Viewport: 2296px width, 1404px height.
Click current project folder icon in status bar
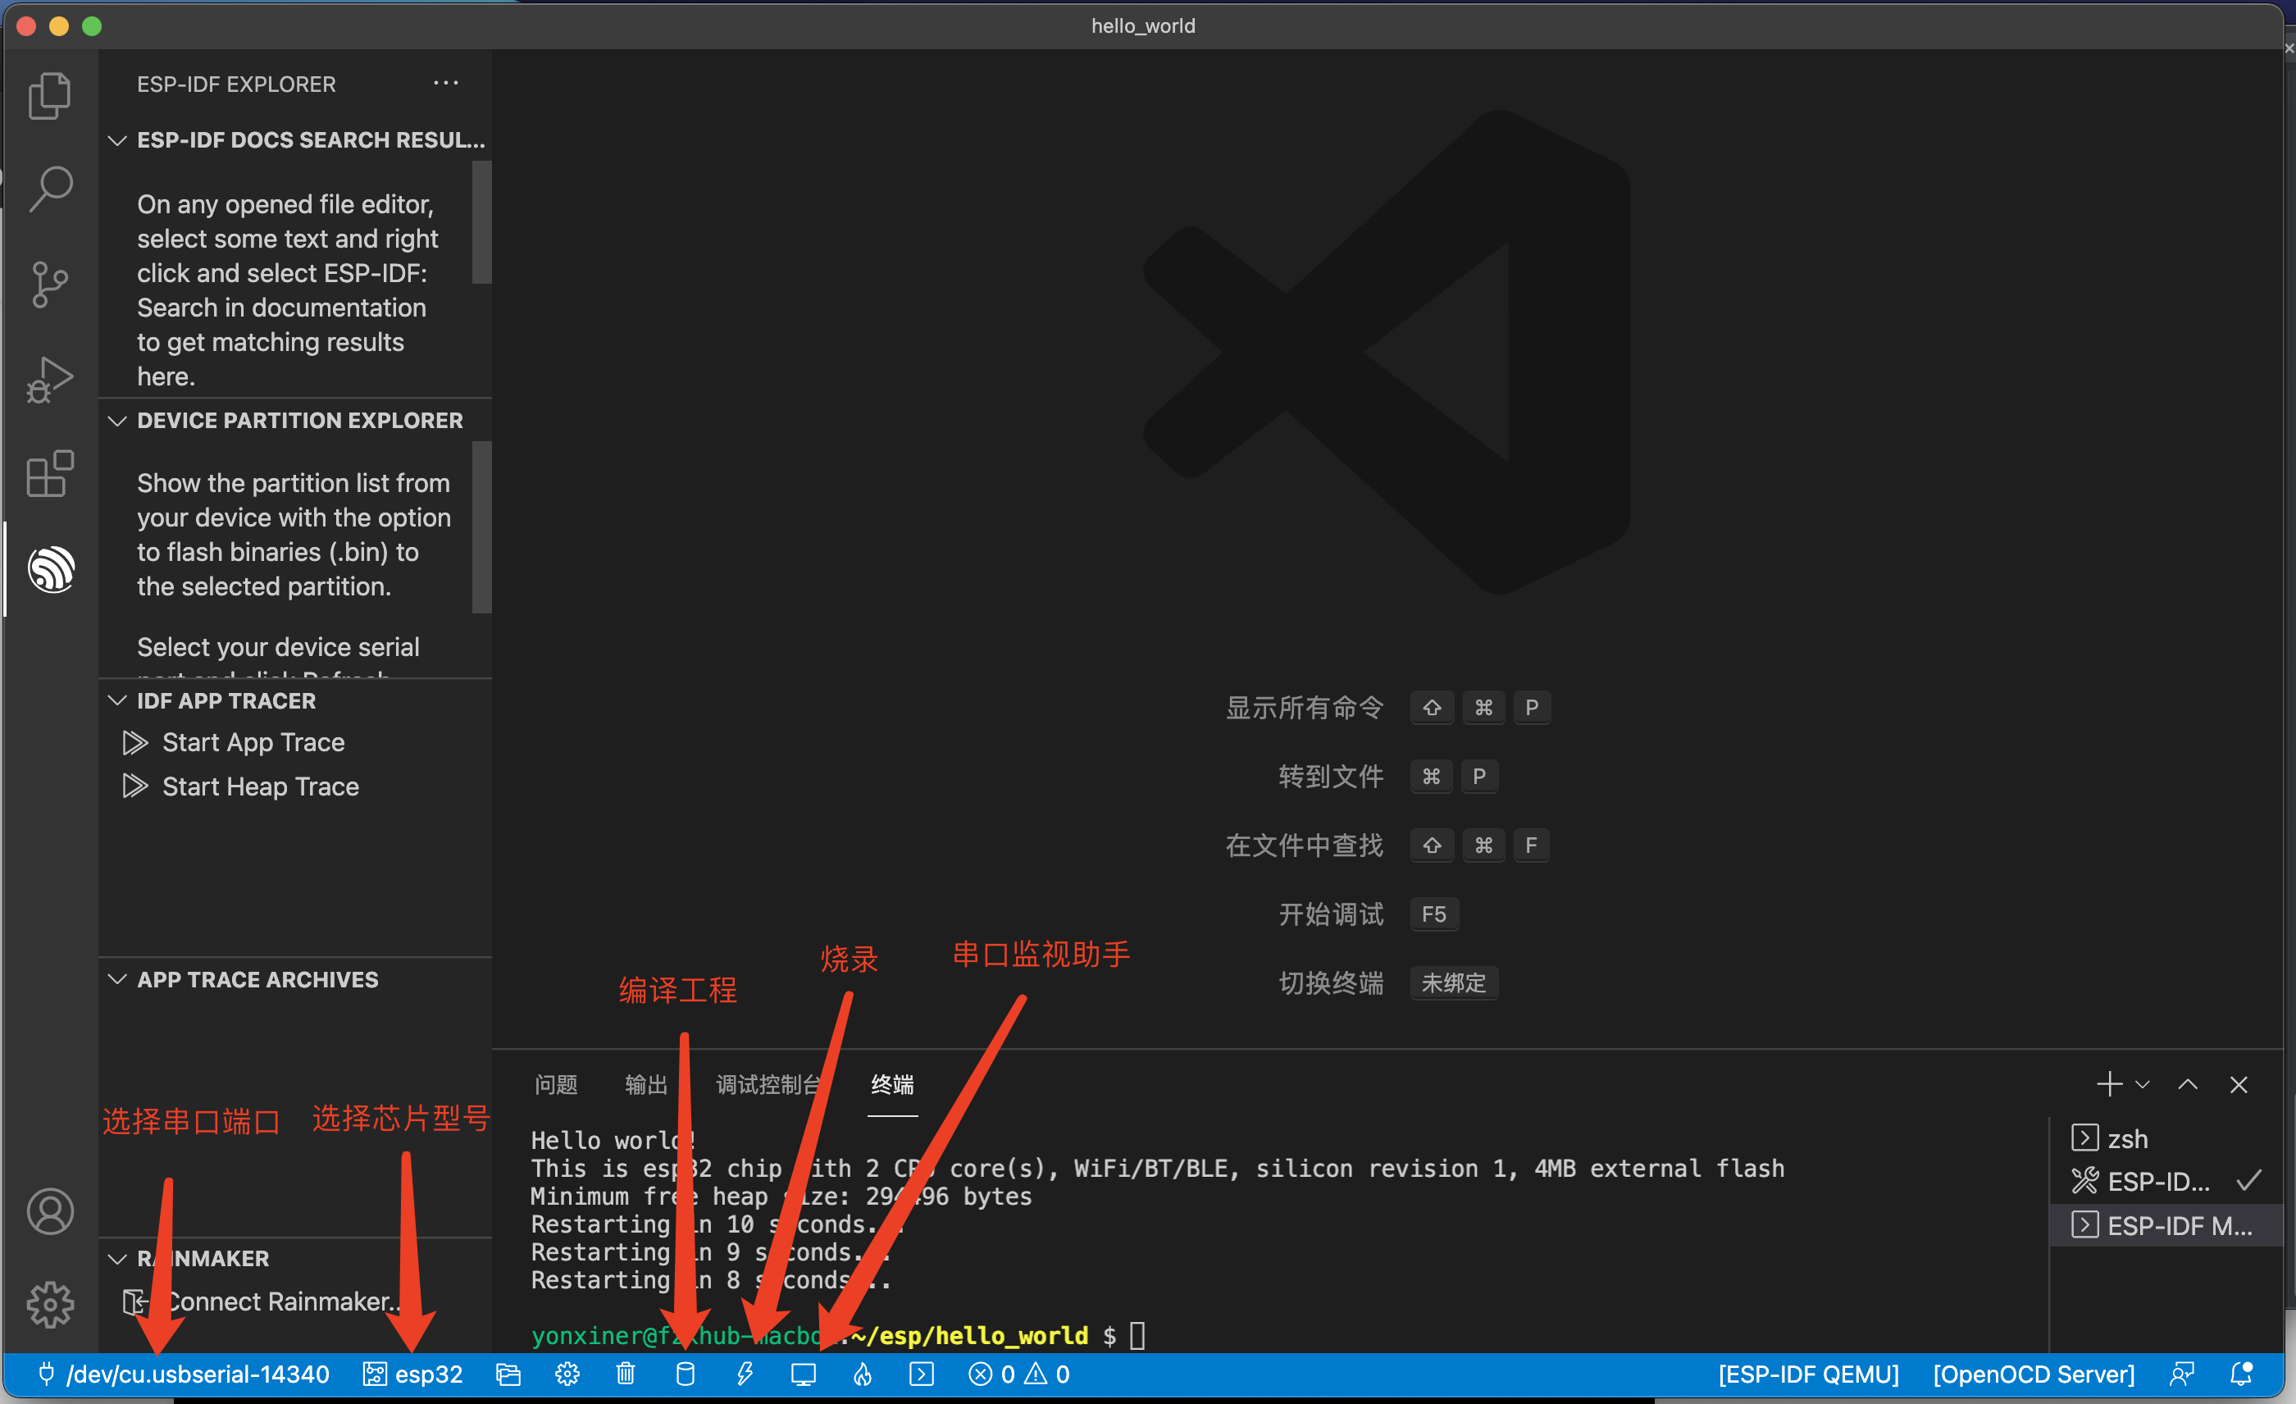coord(508,1374)
